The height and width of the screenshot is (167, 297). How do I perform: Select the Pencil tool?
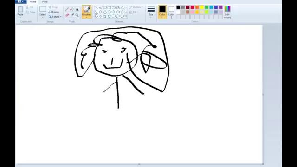[x=67, y=9]
